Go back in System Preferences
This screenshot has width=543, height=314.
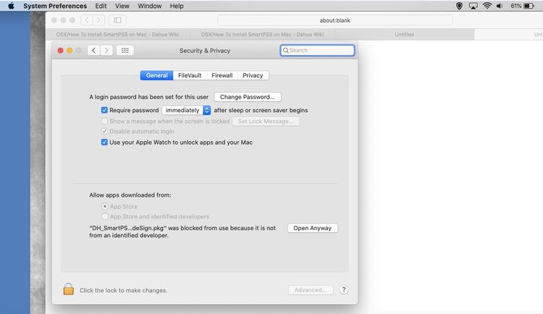(93, 51)
